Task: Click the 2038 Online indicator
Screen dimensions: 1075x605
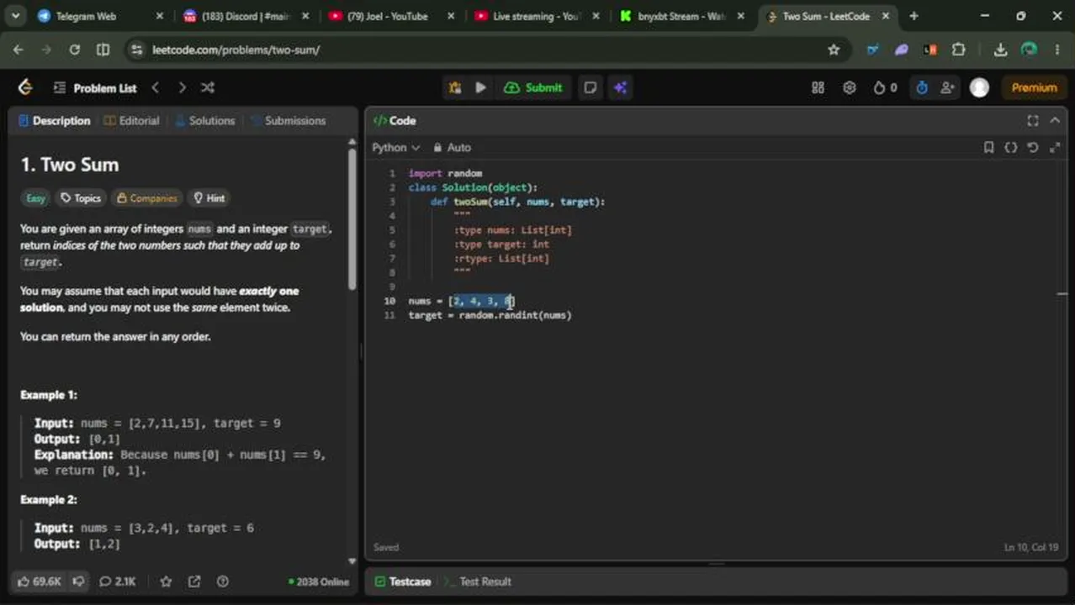Action: pos(319,581)
